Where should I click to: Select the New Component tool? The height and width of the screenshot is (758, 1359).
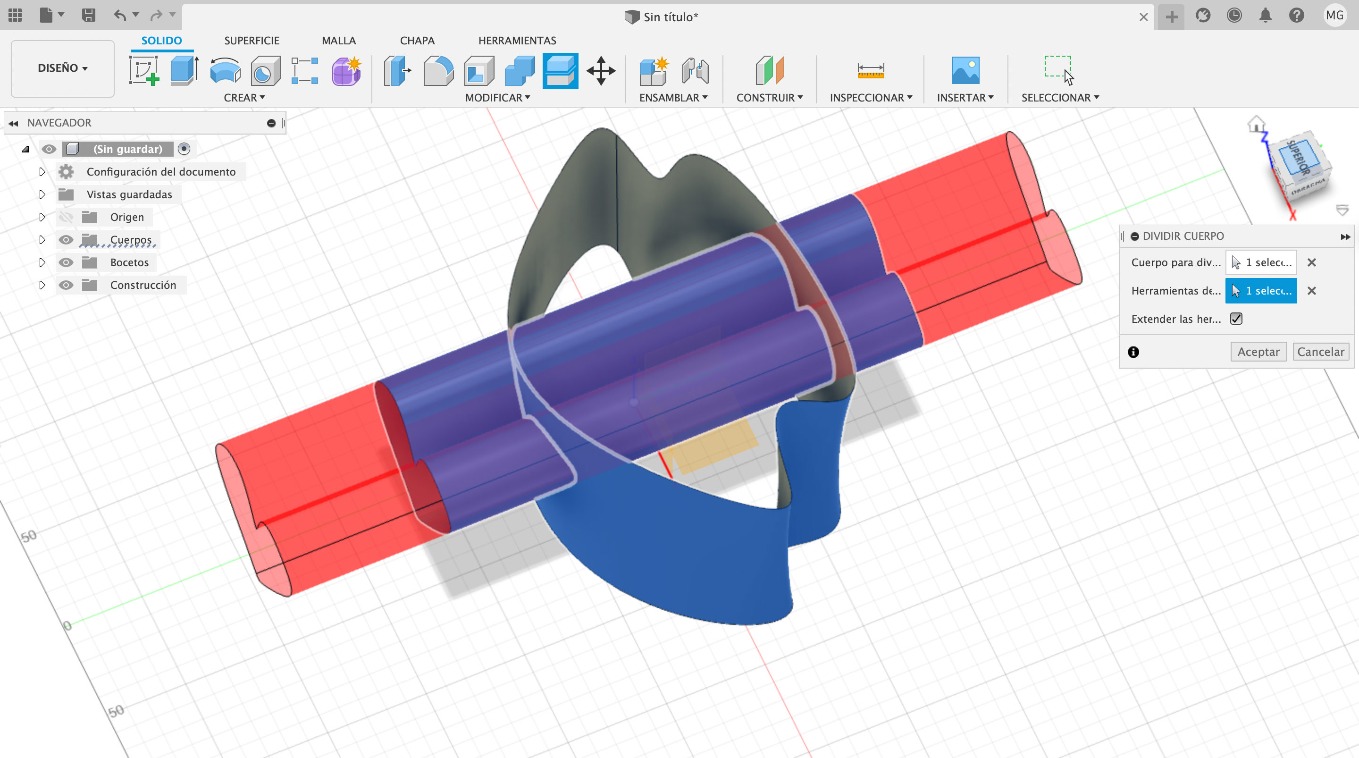[x=654, y=71]
